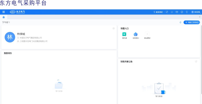Click 中国东方电气集团有限公司 text
This screenshot has width=202, height=104.
[31, 38]
